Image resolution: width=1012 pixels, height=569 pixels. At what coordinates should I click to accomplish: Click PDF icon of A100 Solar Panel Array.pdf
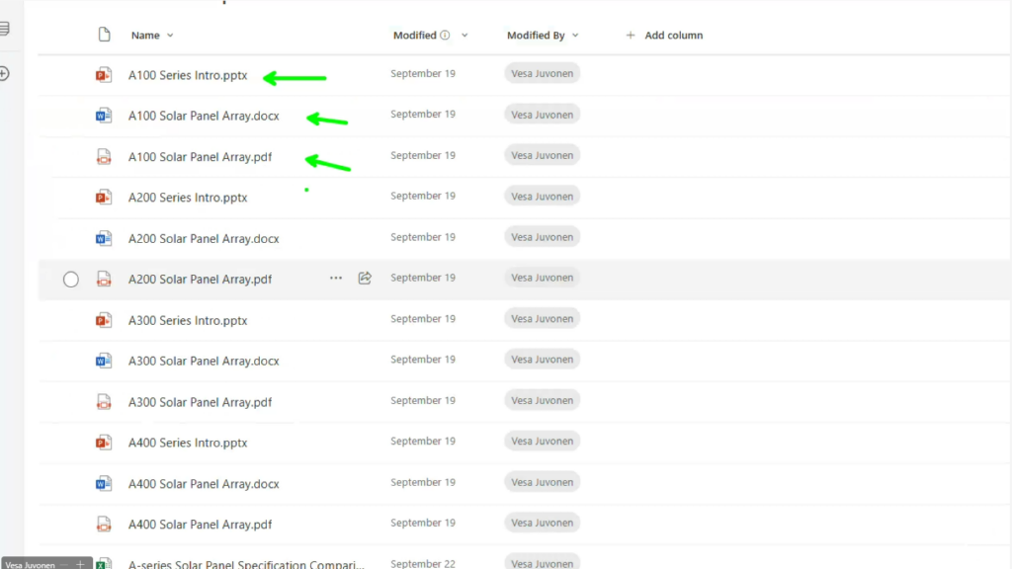click(103, 157)
